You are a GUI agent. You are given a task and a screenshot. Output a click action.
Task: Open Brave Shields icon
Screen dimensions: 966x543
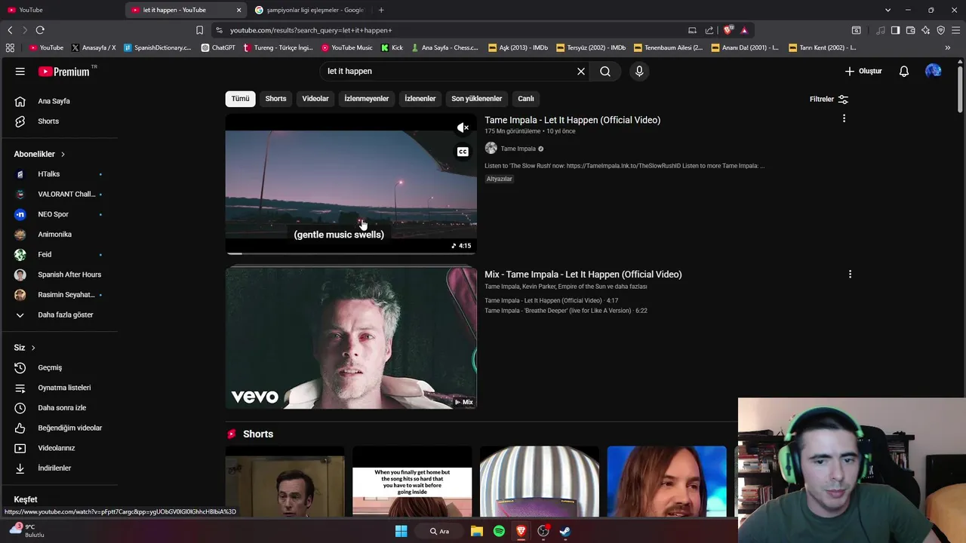[728, 30]
